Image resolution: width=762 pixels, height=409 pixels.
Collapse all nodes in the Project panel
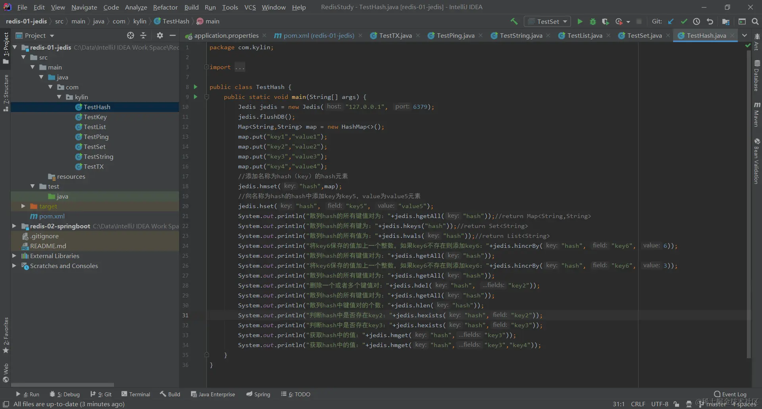(143, 35)
